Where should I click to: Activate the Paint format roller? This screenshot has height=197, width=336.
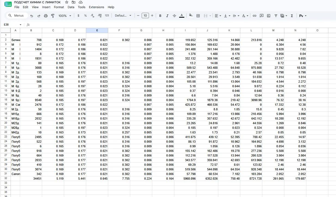53,16
